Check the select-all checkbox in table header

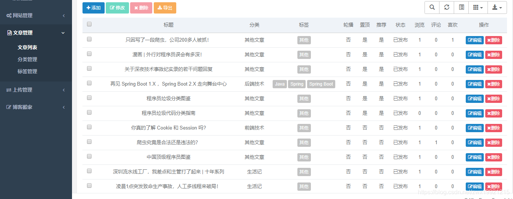[89, 24]
